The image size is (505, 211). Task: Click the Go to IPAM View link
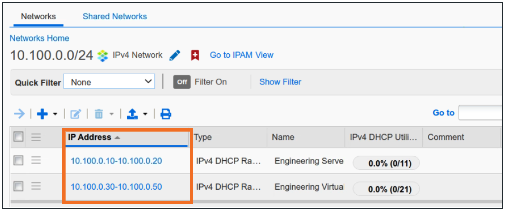pyautogui.click(x=241, y=55)
